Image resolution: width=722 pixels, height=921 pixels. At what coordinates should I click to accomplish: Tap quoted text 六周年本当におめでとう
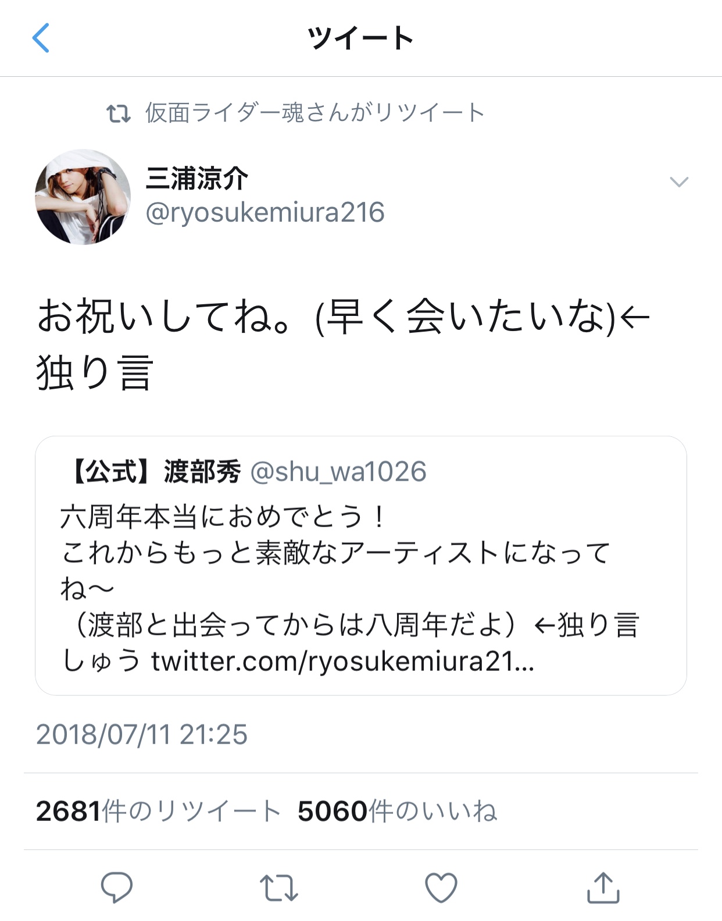coord(222,517)
